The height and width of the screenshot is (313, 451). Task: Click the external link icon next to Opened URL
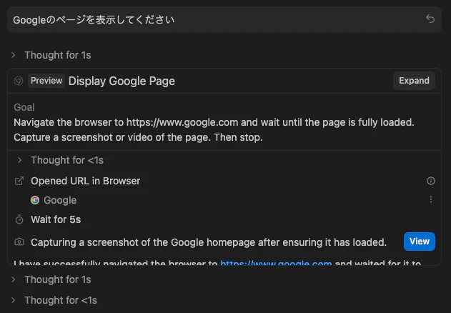pyautogui.click(x=19, y=181)
